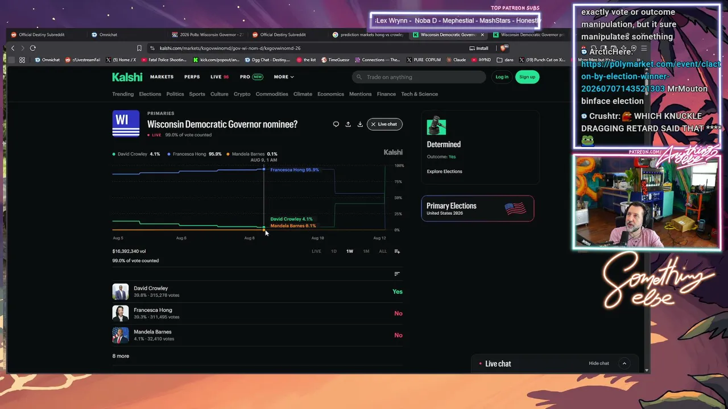This screenshot has height=409, width=728.
Task: Open the Primary Elections United States 2026 card
Action: tap(478, 208)
